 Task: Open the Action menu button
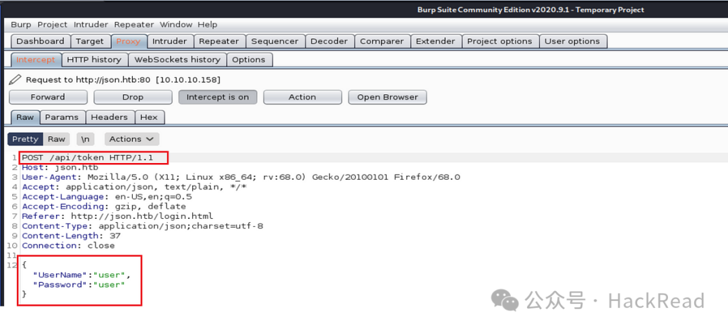(302, 97)
